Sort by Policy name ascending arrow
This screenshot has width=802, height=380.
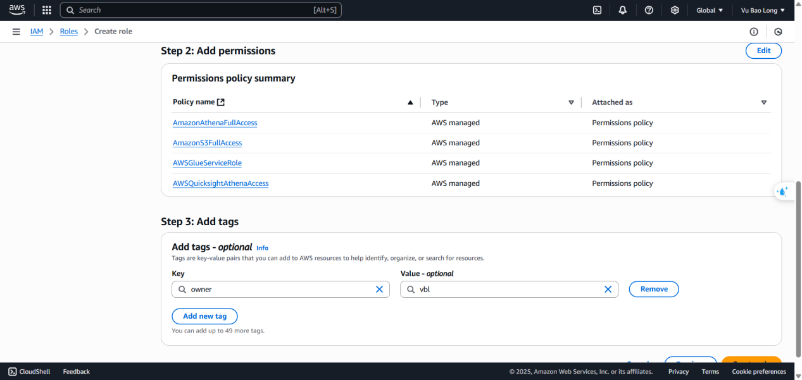410,102
